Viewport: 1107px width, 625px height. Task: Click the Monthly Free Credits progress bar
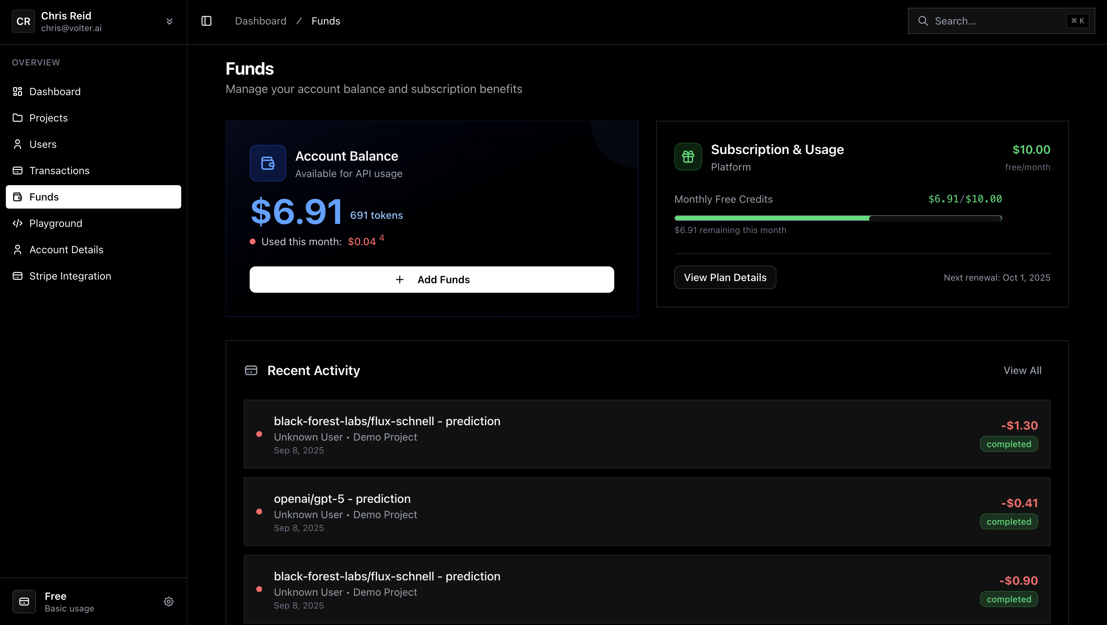[838, 218]
